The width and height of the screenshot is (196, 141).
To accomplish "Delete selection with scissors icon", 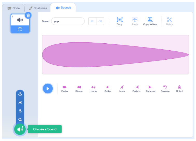I will [170, 21].
